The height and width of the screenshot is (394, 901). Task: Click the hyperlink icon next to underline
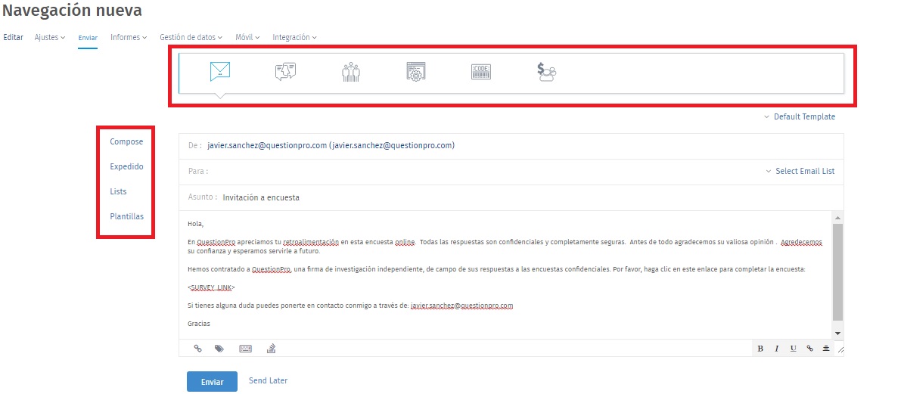click(809, 349)
